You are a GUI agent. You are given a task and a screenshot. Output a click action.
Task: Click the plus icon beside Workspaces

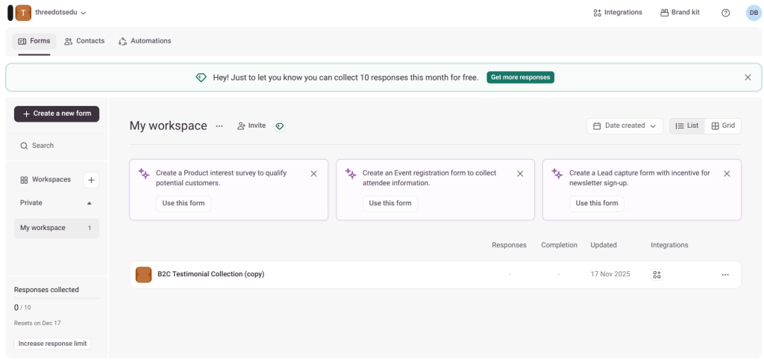click(x=91, y=180)
